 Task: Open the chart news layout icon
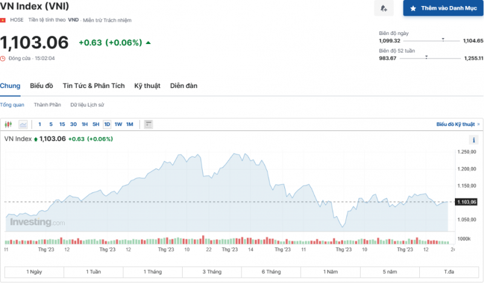pyautogui.click(x=148, y=124)
